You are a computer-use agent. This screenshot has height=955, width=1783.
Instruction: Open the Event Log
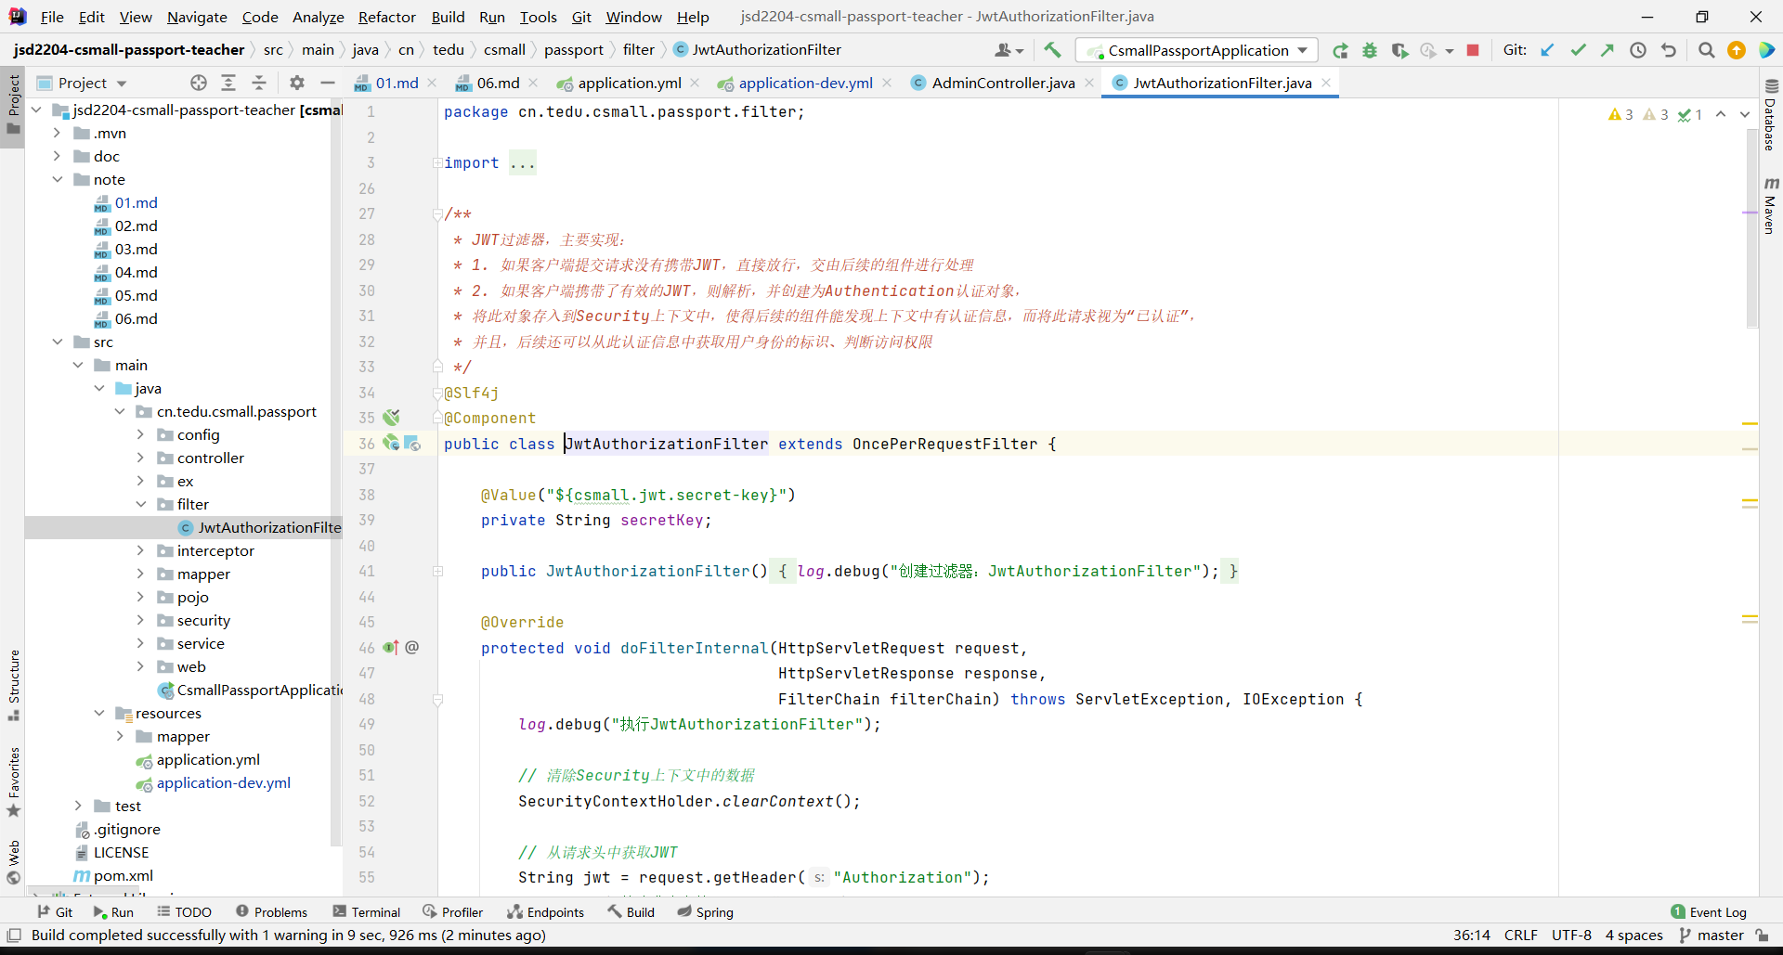pyautogui.click(x=1709, y=912)
